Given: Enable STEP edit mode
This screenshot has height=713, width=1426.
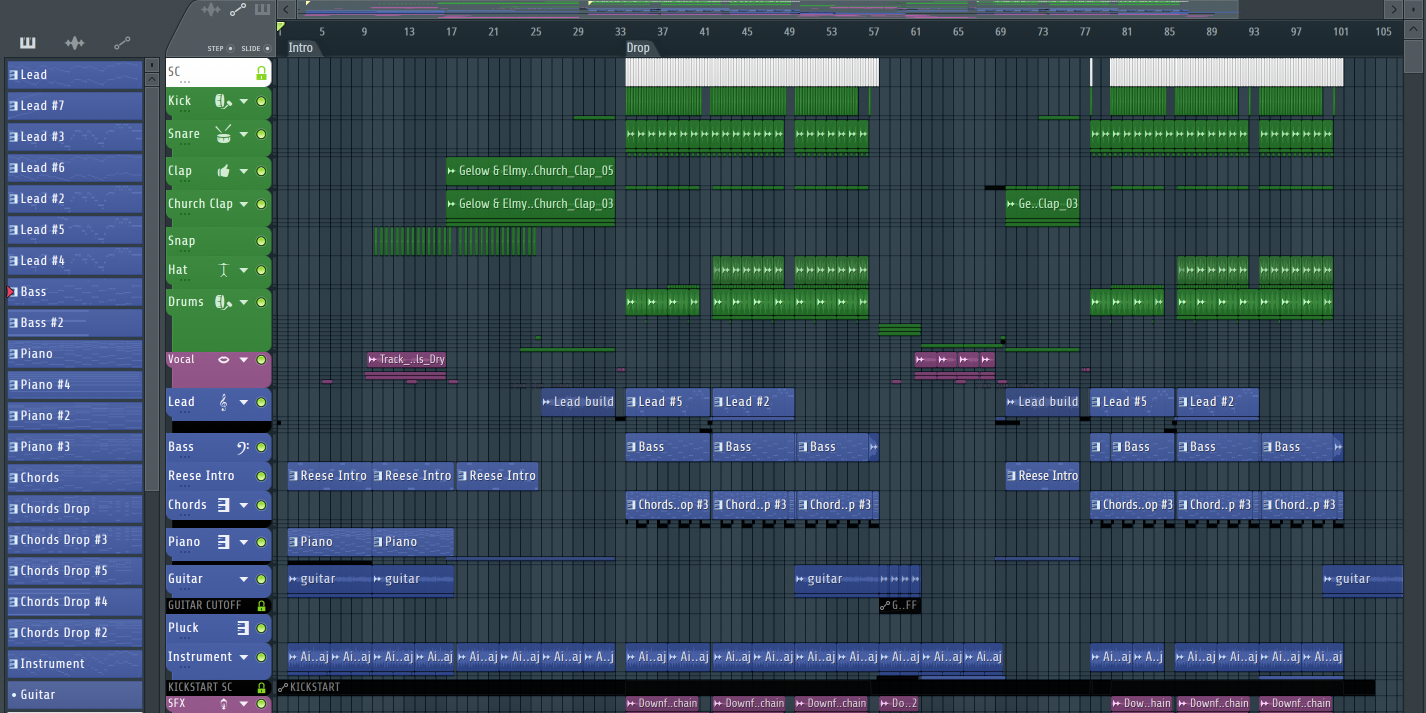Looking at the screenshot, I should click(231, 48).
